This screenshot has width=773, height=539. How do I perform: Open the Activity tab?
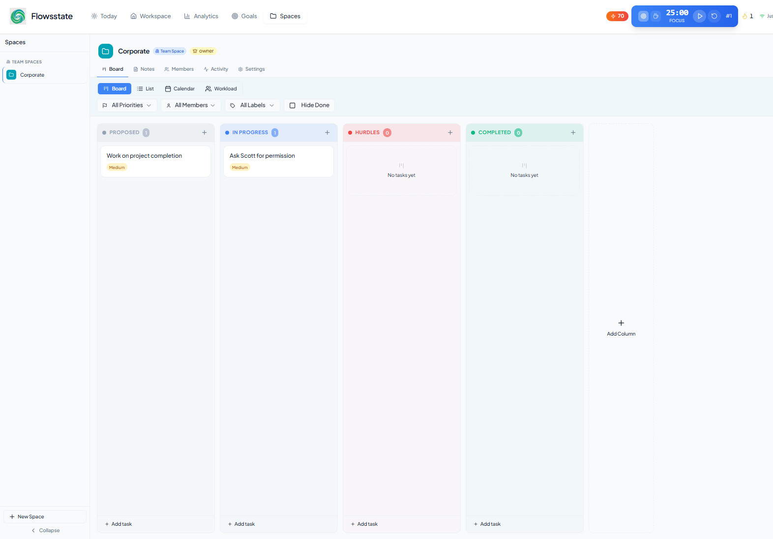[x=216, y=69]
